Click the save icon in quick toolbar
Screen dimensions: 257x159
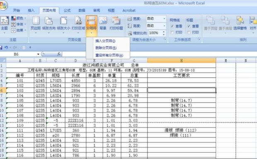pyautogui.click(x=1, y=48)
